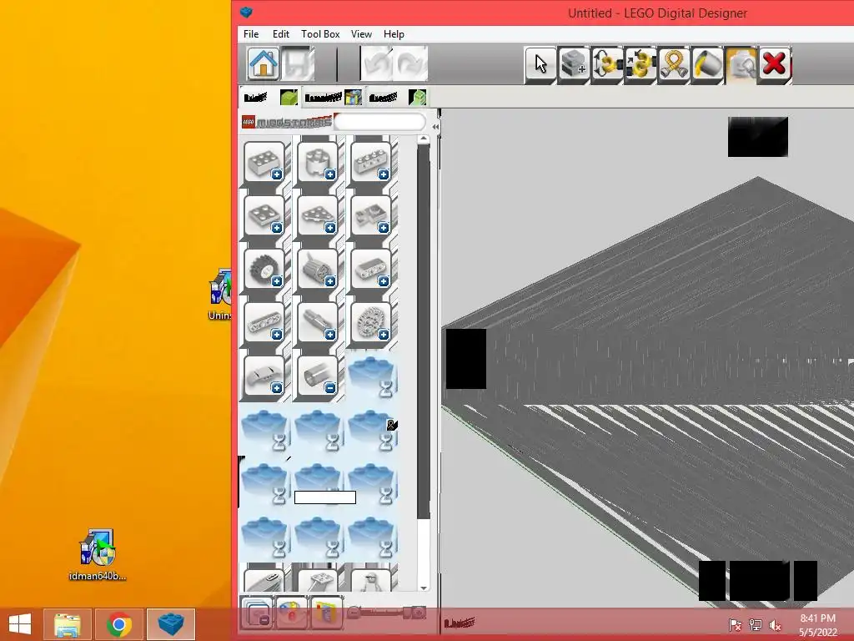Select the Paint bucket tool
The height and width of the screenshot is (641, 854).
(x=707, y=64)
